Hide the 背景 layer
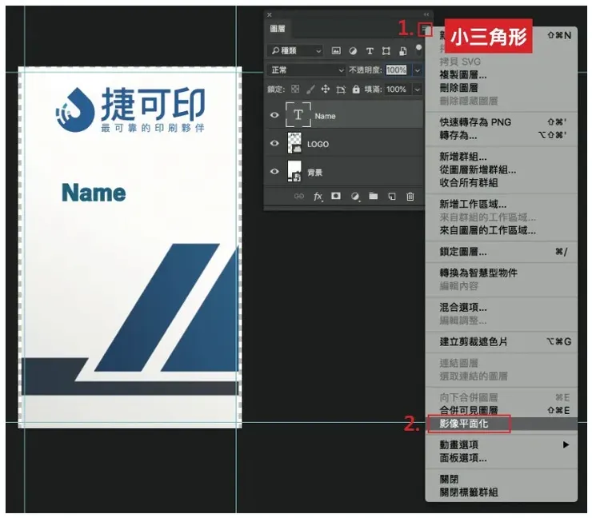 (x=274, y=171)
